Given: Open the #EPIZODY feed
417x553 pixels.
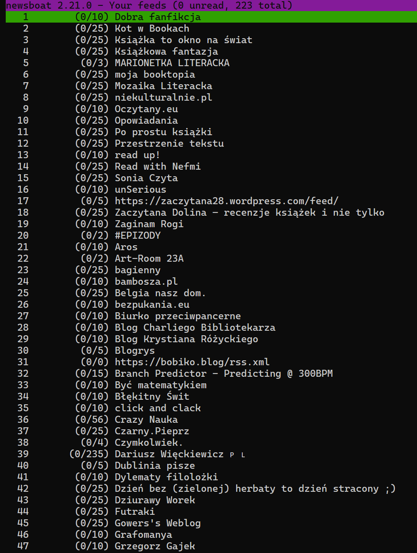Looking at the screenshot, I should (x=137, y=235).
